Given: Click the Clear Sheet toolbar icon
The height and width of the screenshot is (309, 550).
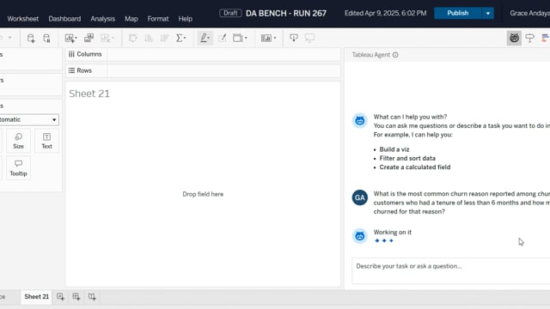Looking at the screenshot, I should [x=105, y=38].
